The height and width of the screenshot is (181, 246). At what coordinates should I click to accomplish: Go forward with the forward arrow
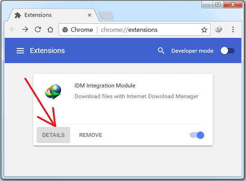click(25, 30)
